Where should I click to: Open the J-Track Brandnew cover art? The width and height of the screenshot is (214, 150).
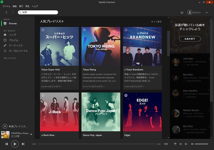[142, 46]
